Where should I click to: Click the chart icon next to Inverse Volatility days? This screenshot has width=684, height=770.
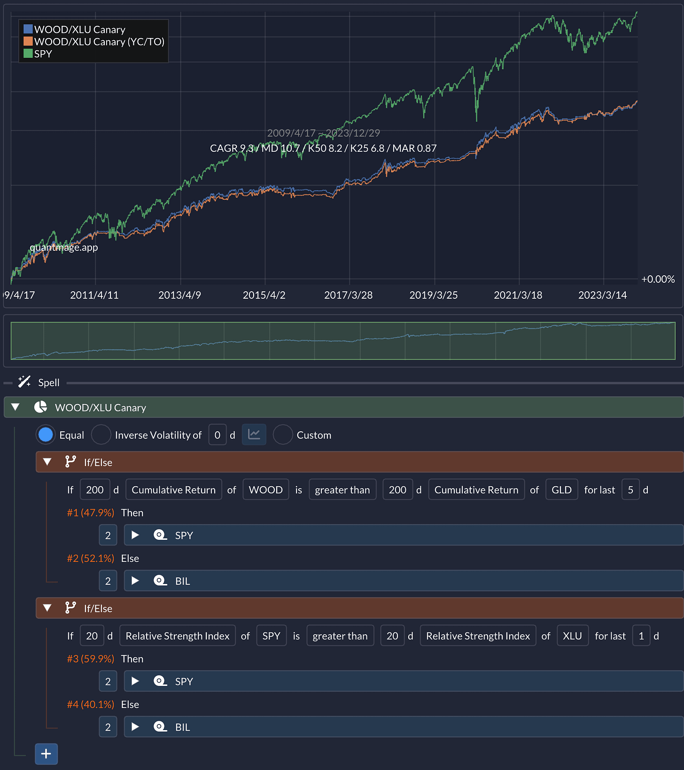click(x=254, y=435)
